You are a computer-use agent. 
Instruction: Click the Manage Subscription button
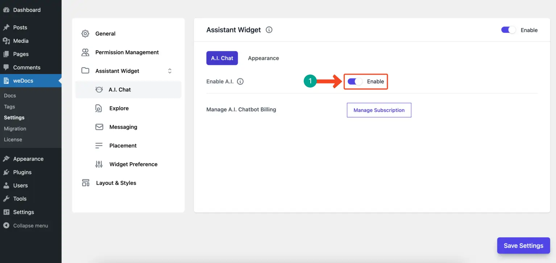(x=379, y=110)
